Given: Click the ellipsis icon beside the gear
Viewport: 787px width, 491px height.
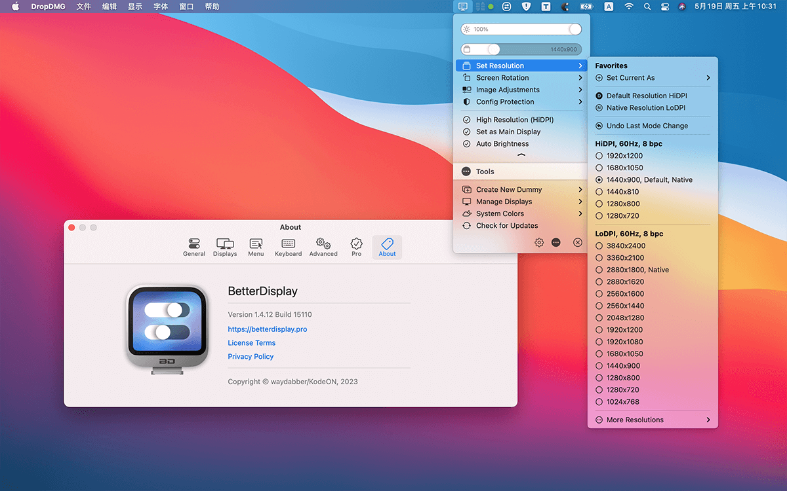Looking at the screenshot, I should 556,242.
